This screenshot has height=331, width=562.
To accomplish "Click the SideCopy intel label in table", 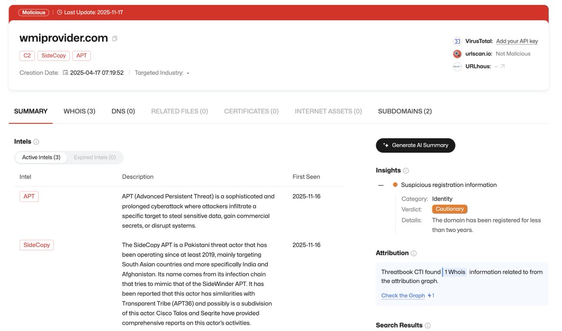I will 37,245.
